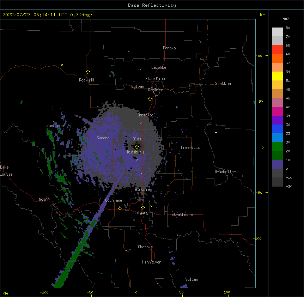Select the blue 33-36 dBZ legend swatch
The height and width of the screenshot is (297, 304).
coord(277,129)
